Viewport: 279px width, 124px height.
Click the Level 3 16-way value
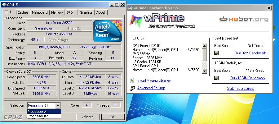pyautogui.click(x=113, y=94)
